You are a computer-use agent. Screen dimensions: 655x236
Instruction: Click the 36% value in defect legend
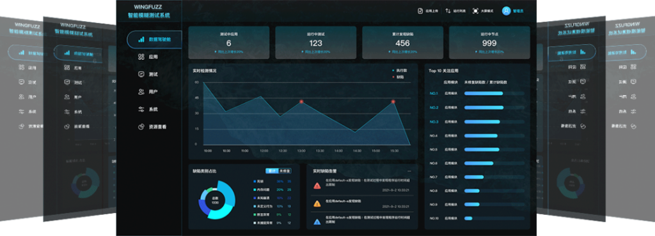(x=280, y=182)
